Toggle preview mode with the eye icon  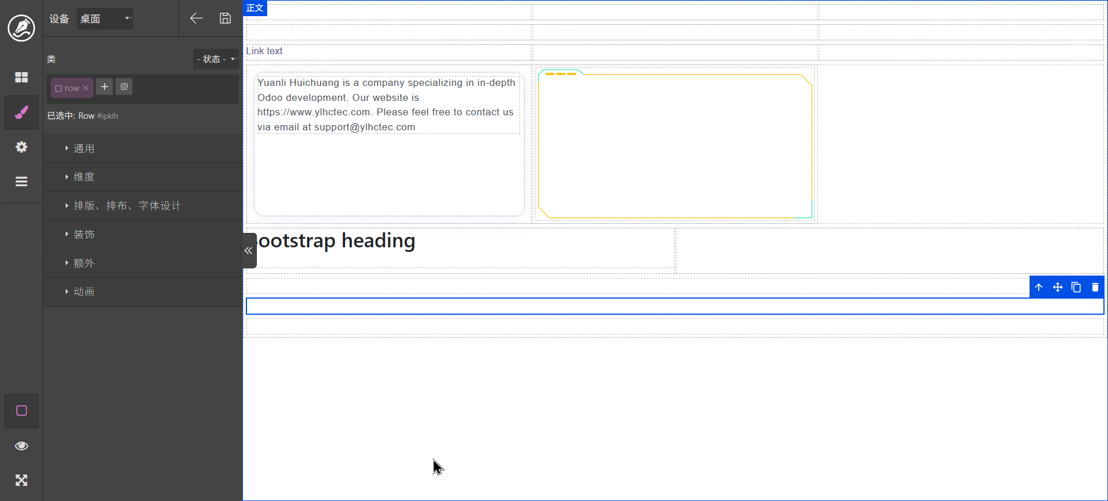[x=21, y=446]
